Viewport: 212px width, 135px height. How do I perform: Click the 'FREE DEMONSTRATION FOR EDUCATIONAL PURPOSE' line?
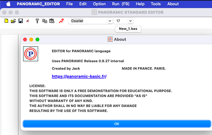(x=101, y=91)
